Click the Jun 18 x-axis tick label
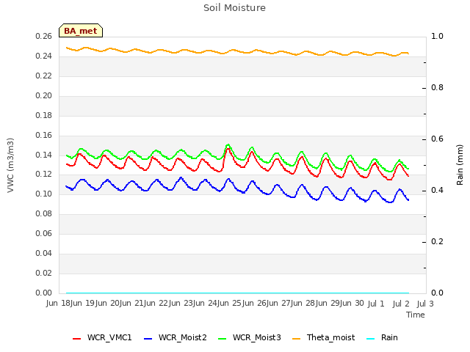The width and height of the screenshot is (470, 352). point(58,304)
